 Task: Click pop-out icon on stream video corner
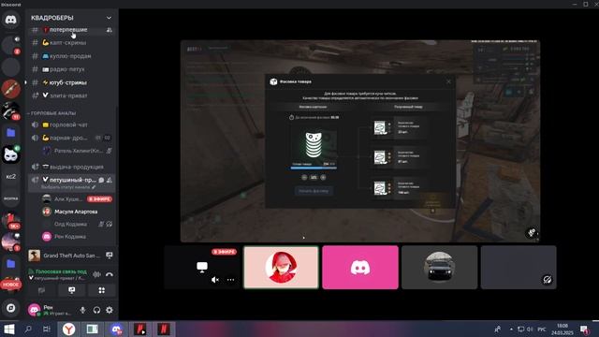(532, 232)
